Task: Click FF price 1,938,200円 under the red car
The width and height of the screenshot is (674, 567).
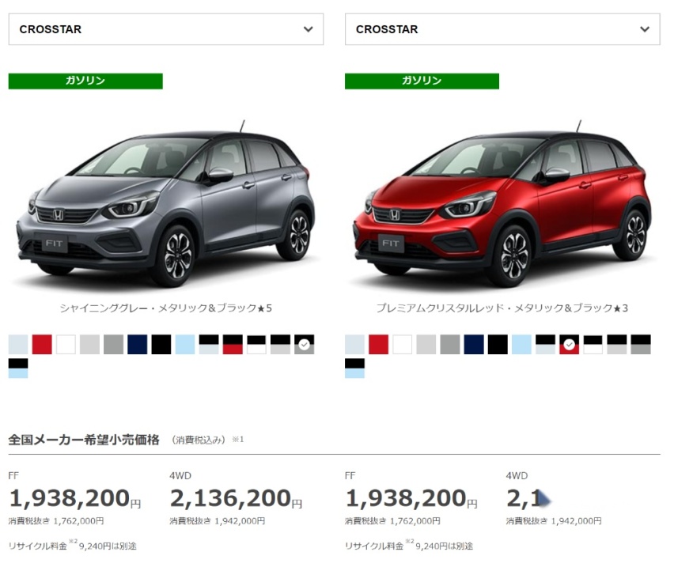Action: 411,499
